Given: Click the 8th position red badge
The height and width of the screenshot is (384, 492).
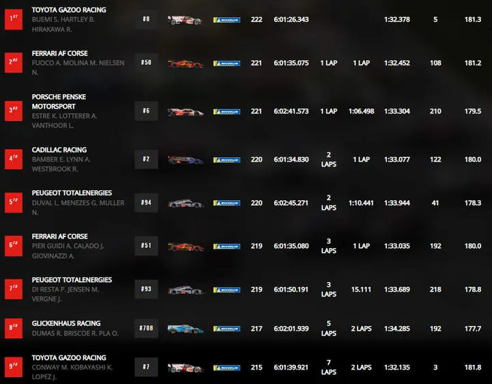Looking at the screenshot, I should coord(14,328).
